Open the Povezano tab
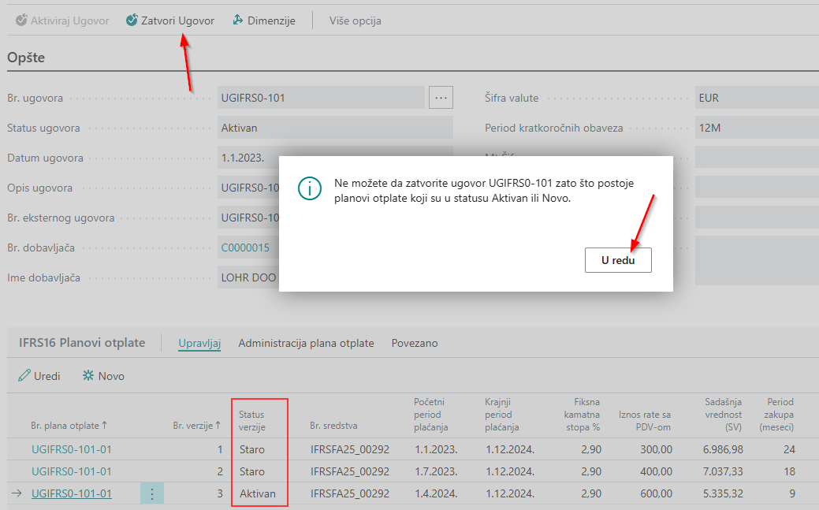 tap(415, 344)
